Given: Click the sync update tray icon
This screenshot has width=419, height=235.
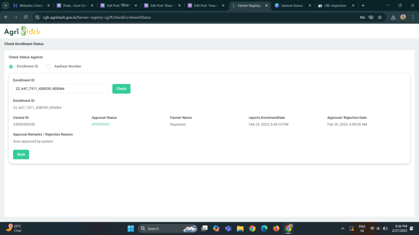Looking at the screenshot, I should click(352, 228).
